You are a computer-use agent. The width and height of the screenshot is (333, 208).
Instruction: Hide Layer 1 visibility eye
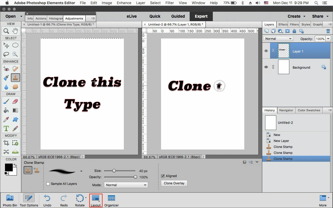[266, 51]
